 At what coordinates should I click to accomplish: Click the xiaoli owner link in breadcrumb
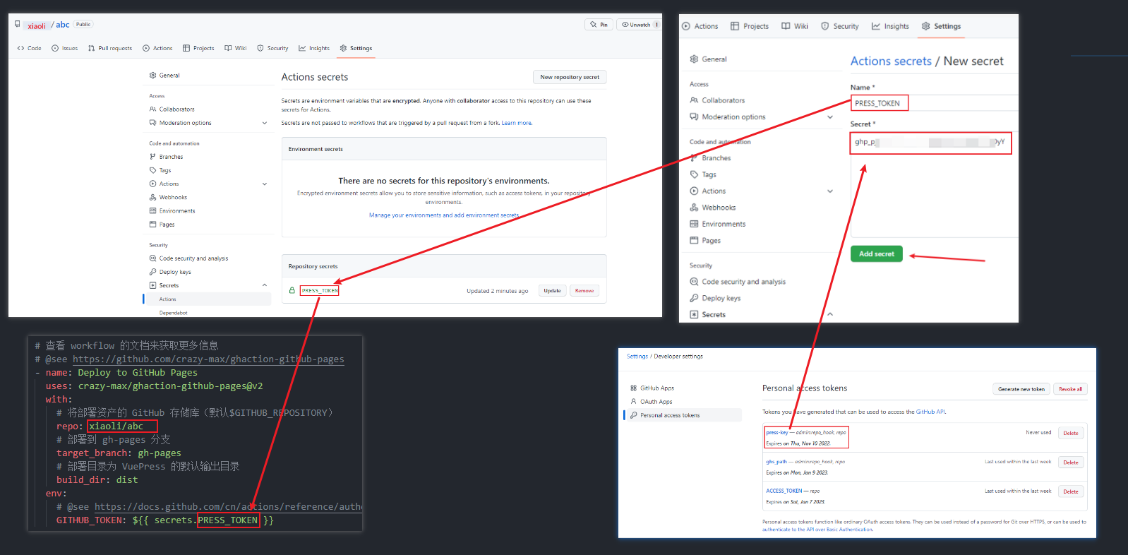[37, 25]
